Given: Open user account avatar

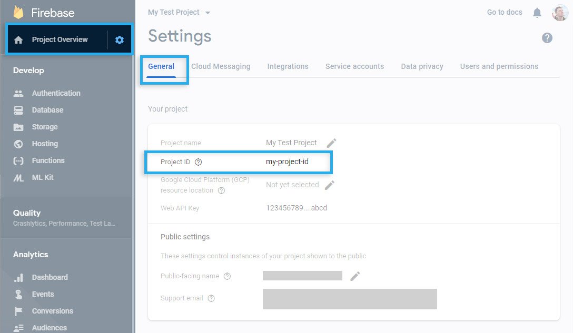Looking at the screenshot, I should pyautogui.click(x=560, y=13).
